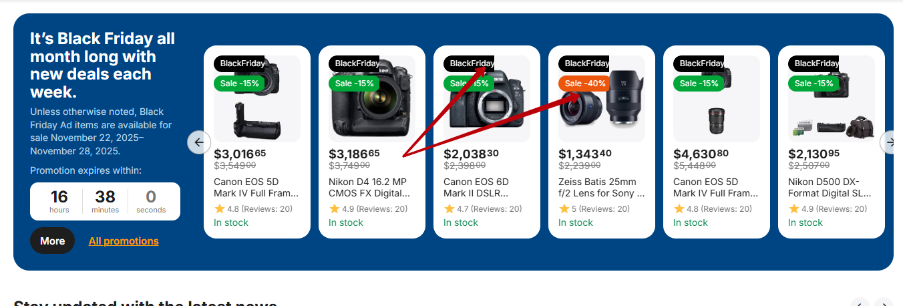Open Nikon D500 DX-Format product title
903x306 pixels.
830,188
